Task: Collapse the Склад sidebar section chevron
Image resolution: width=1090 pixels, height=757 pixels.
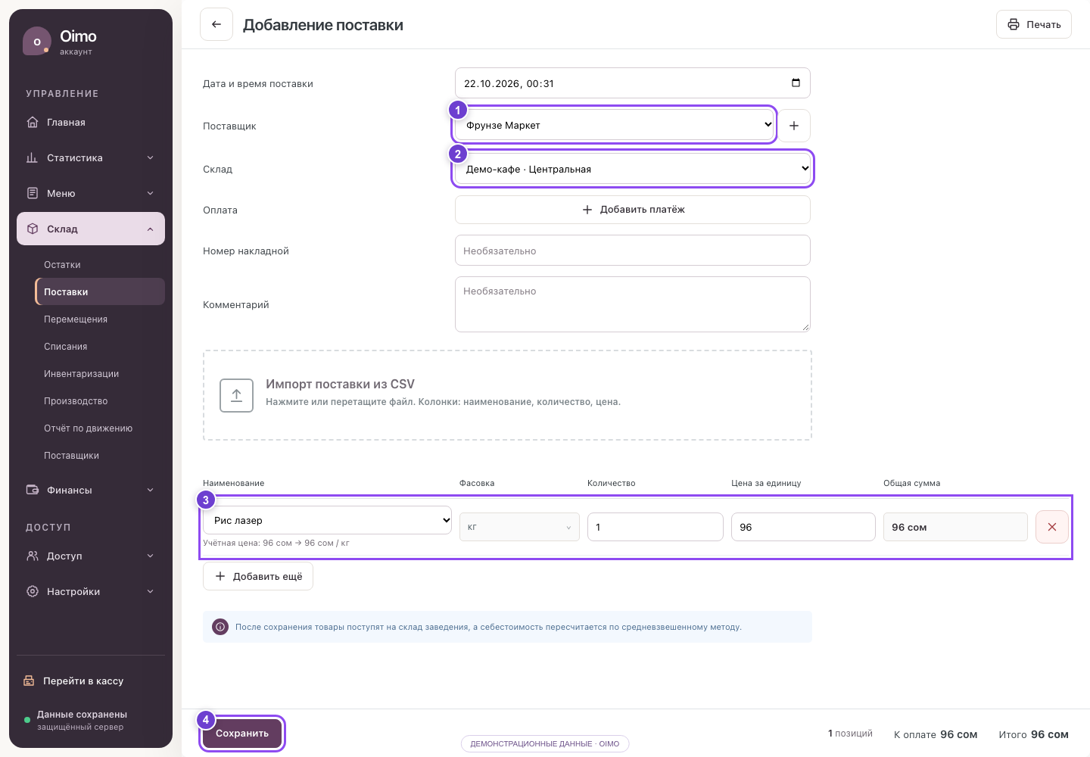Action: click(150, 229)
